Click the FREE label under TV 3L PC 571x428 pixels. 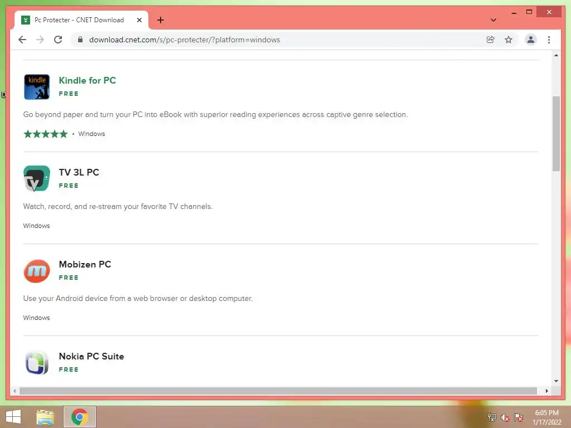tap(69, 186)
